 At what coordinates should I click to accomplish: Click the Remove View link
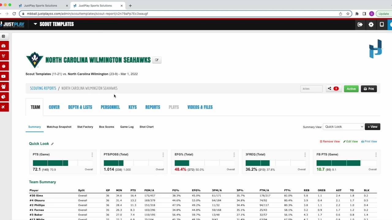(x=330, y=141)
